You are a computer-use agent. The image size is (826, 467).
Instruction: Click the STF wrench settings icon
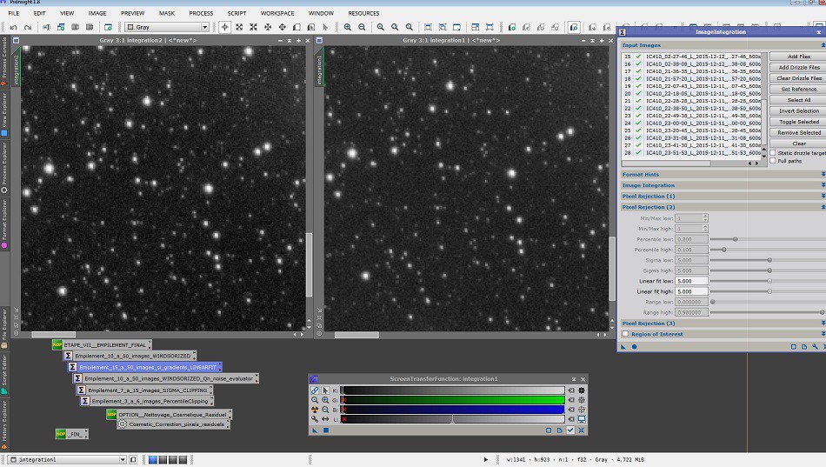point(315,419)
